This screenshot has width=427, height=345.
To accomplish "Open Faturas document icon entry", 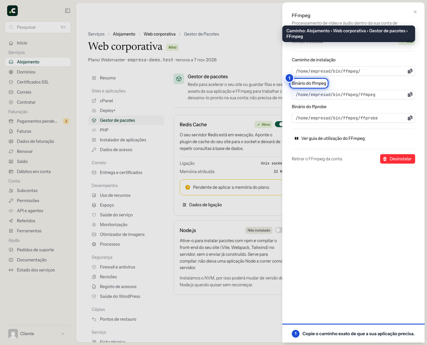I will pyautogui.click(x=11, y=131).
